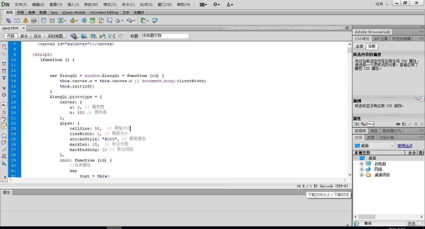The image size is (425, 229).
Task: Apply comment using the blue speech bubble icon
Action: point(4,136)
